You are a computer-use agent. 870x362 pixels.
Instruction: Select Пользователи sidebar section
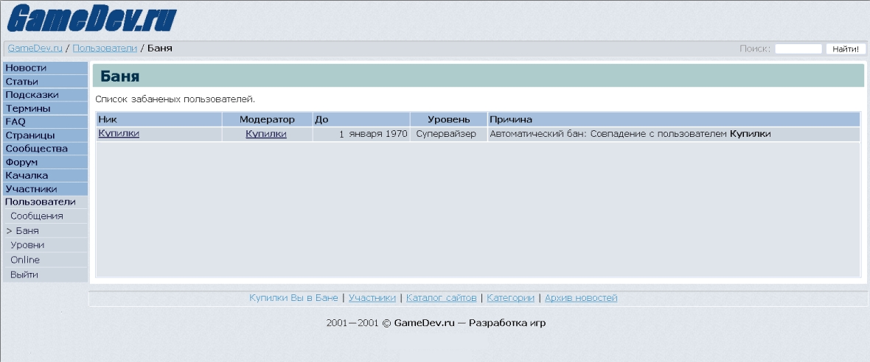(x=46, y=202)
